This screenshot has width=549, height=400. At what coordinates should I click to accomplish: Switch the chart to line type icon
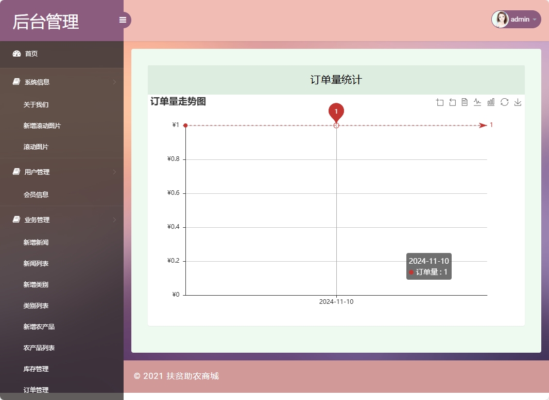(x=478, y=102)
